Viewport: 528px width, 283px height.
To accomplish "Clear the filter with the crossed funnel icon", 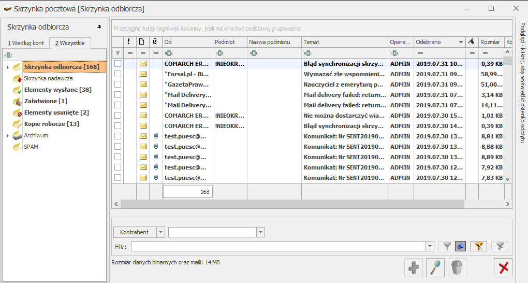I will 500,246.
